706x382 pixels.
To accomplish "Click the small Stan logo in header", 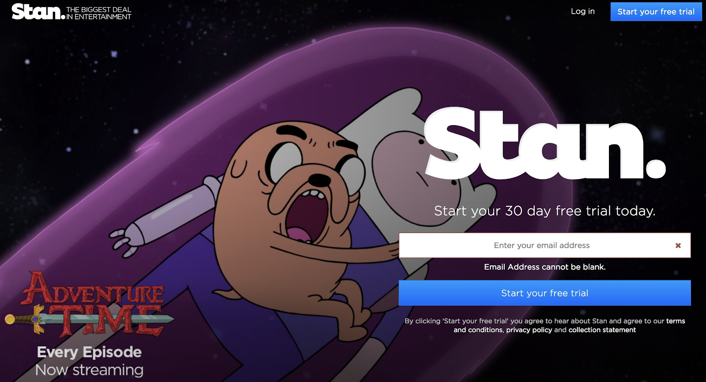I will pos(38,11).
